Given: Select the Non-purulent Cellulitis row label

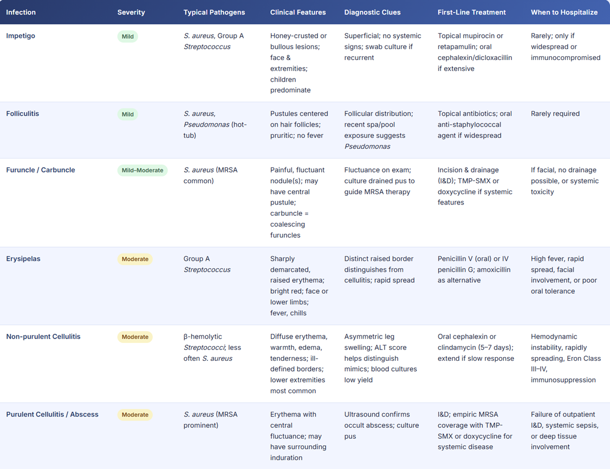Looking at the screenshot, I should click(43, 336).
